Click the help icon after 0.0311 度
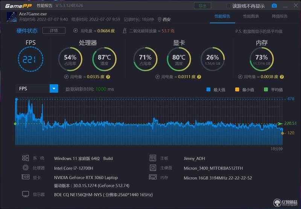 [199, 77]
